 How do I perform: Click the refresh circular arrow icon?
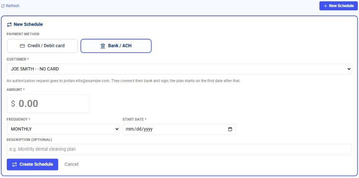point(3,6)
